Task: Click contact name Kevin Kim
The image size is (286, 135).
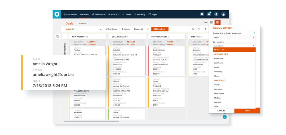Action: pos(118,64)
